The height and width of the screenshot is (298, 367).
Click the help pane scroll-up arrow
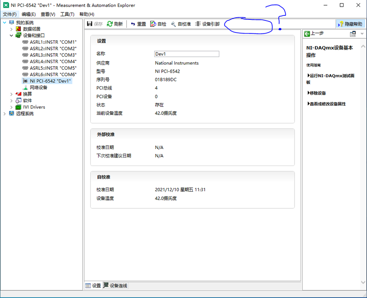pos(363,47)
